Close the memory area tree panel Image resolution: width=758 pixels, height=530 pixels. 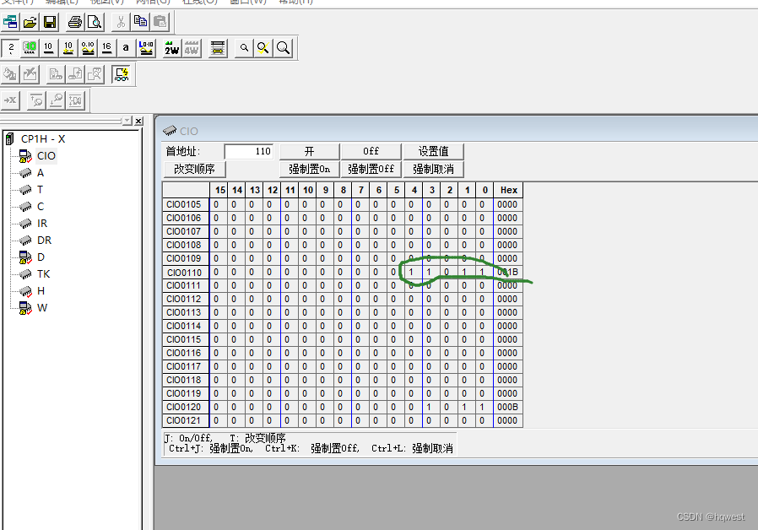point(138,121)
